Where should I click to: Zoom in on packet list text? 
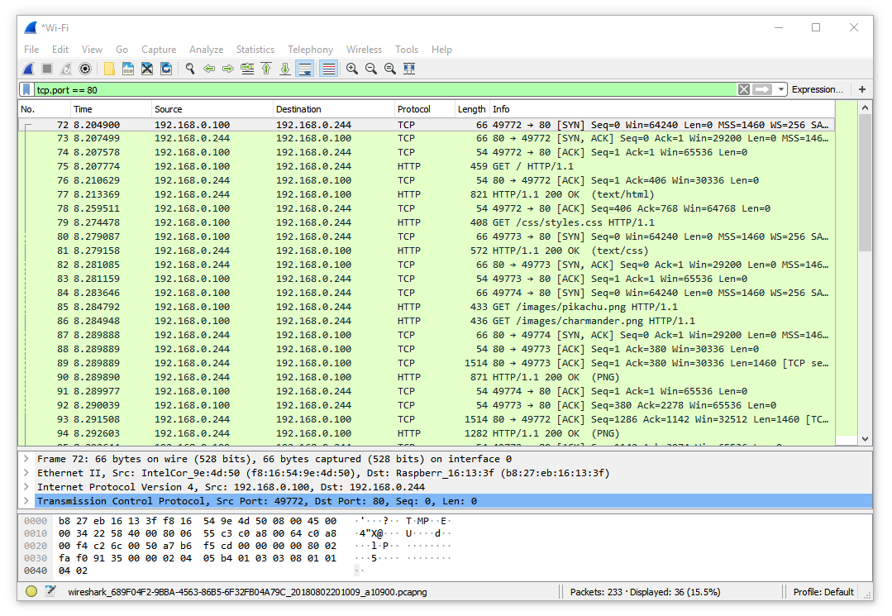tap(352, 69)
